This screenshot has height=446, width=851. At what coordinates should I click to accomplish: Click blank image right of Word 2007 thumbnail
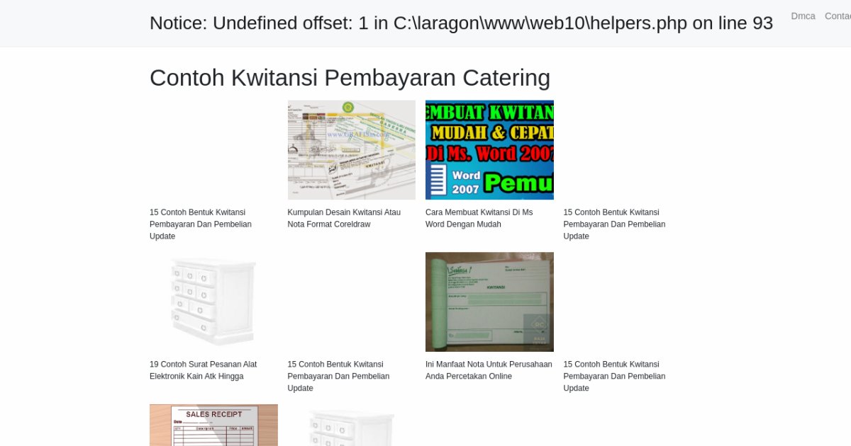[x=627, y=149]
